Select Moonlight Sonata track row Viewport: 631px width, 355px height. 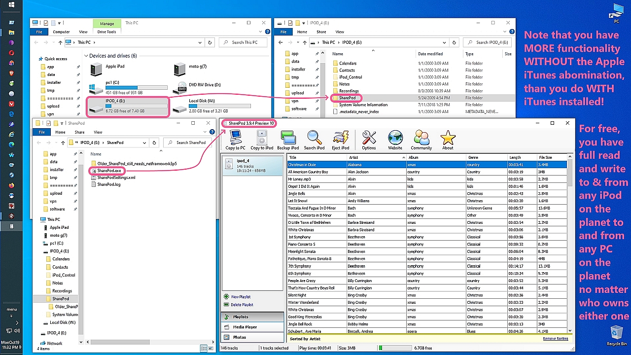427,251
